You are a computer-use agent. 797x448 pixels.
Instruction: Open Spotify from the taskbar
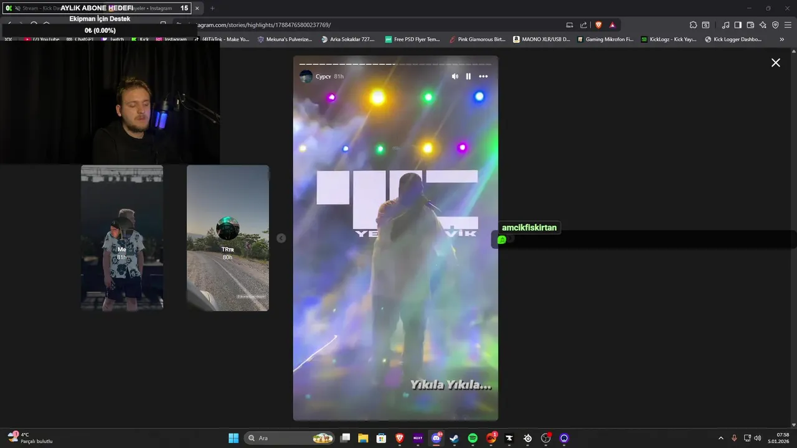473,438
